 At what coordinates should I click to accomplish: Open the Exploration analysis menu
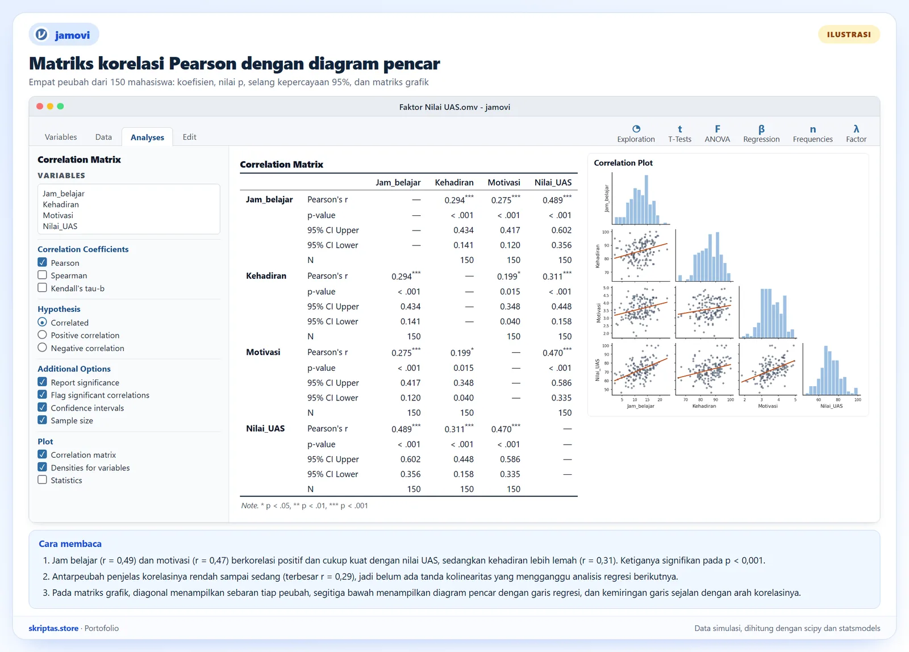tap(636, 134)
